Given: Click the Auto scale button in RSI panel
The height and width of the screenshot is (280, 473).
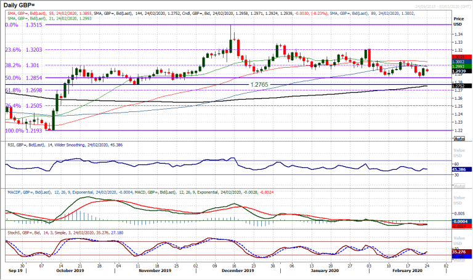Looking at the screenshot, I should (x=459, y=186).
